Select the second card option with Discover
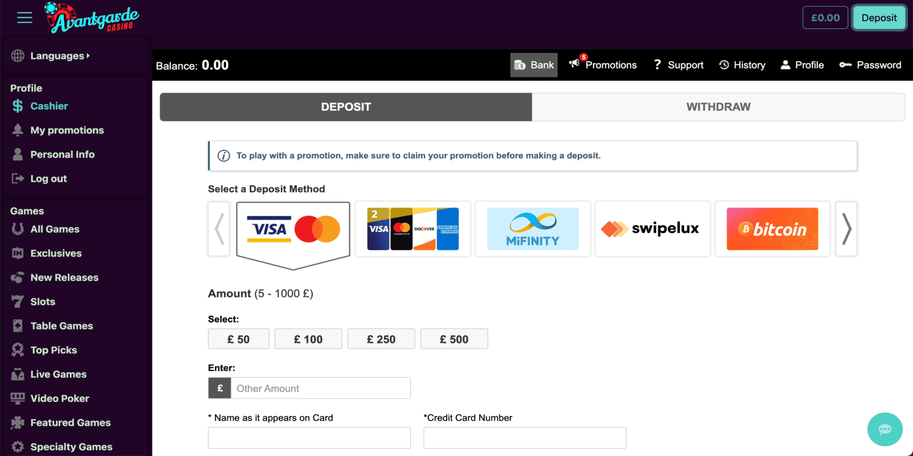 tap(413, 229)
